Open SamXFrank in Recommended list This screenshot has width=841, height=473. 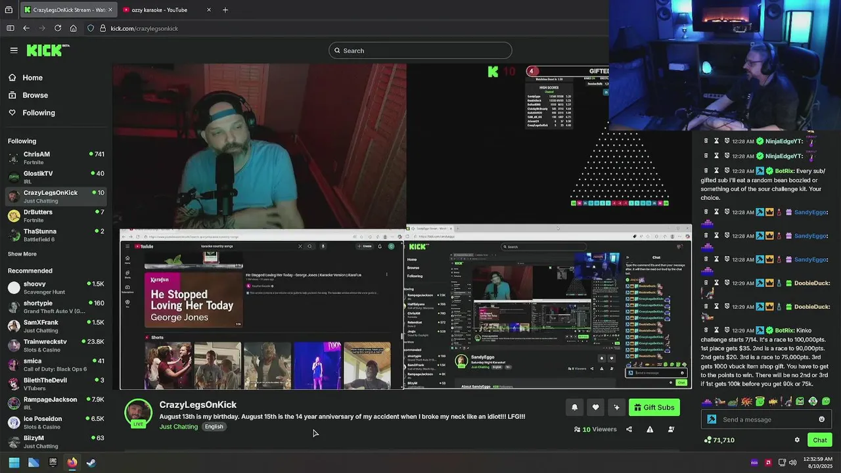[56, 326]
